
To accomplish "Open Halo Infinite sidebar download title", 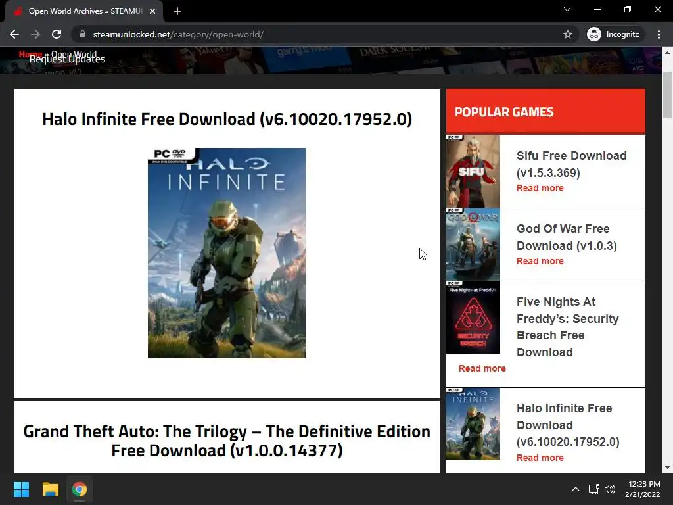I will click(568, 425).
